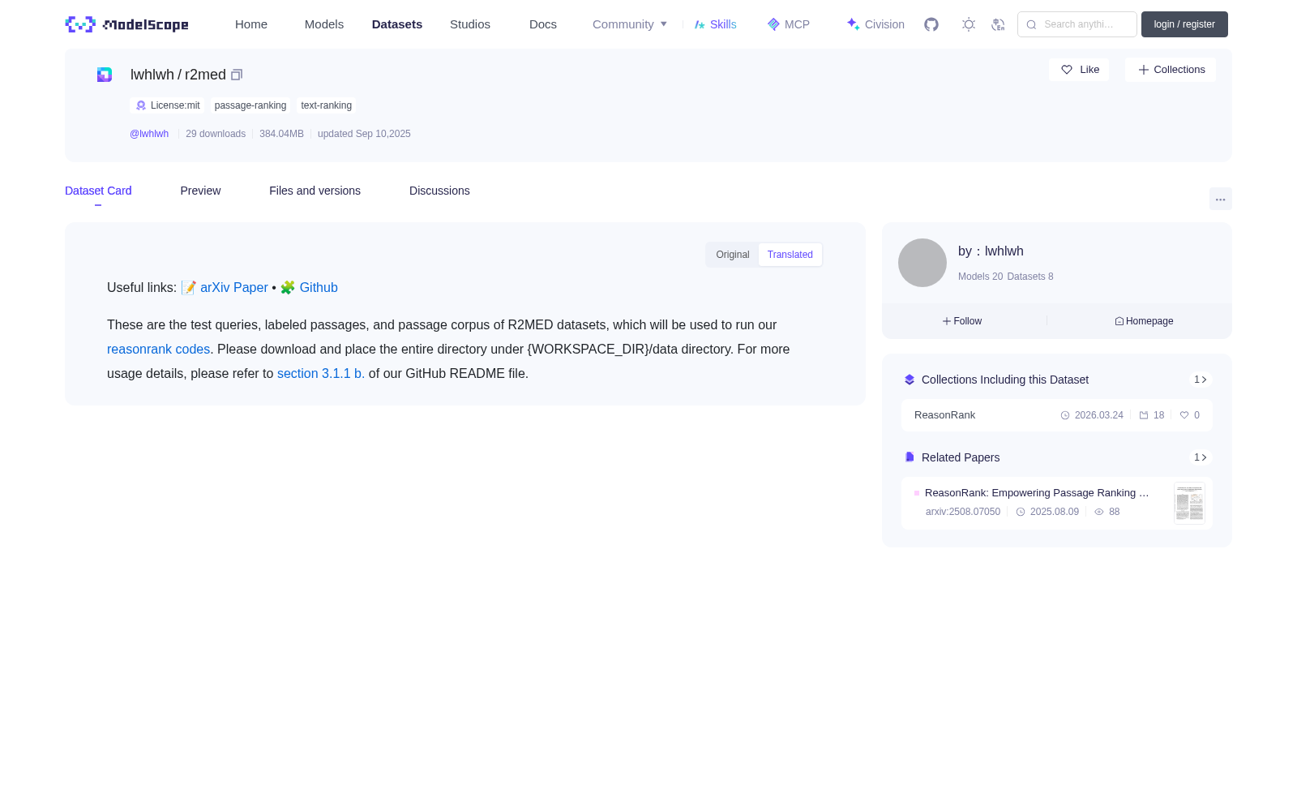Screen dimensions: 1297x811
Task: Open the Github link in README
Action: coord(319,288)
